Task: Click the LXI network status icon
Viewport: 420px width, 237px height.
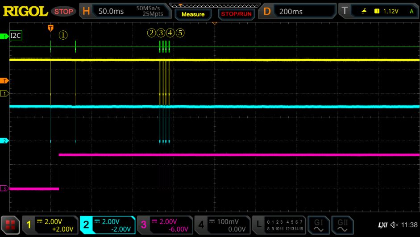Action: (383, 225)
